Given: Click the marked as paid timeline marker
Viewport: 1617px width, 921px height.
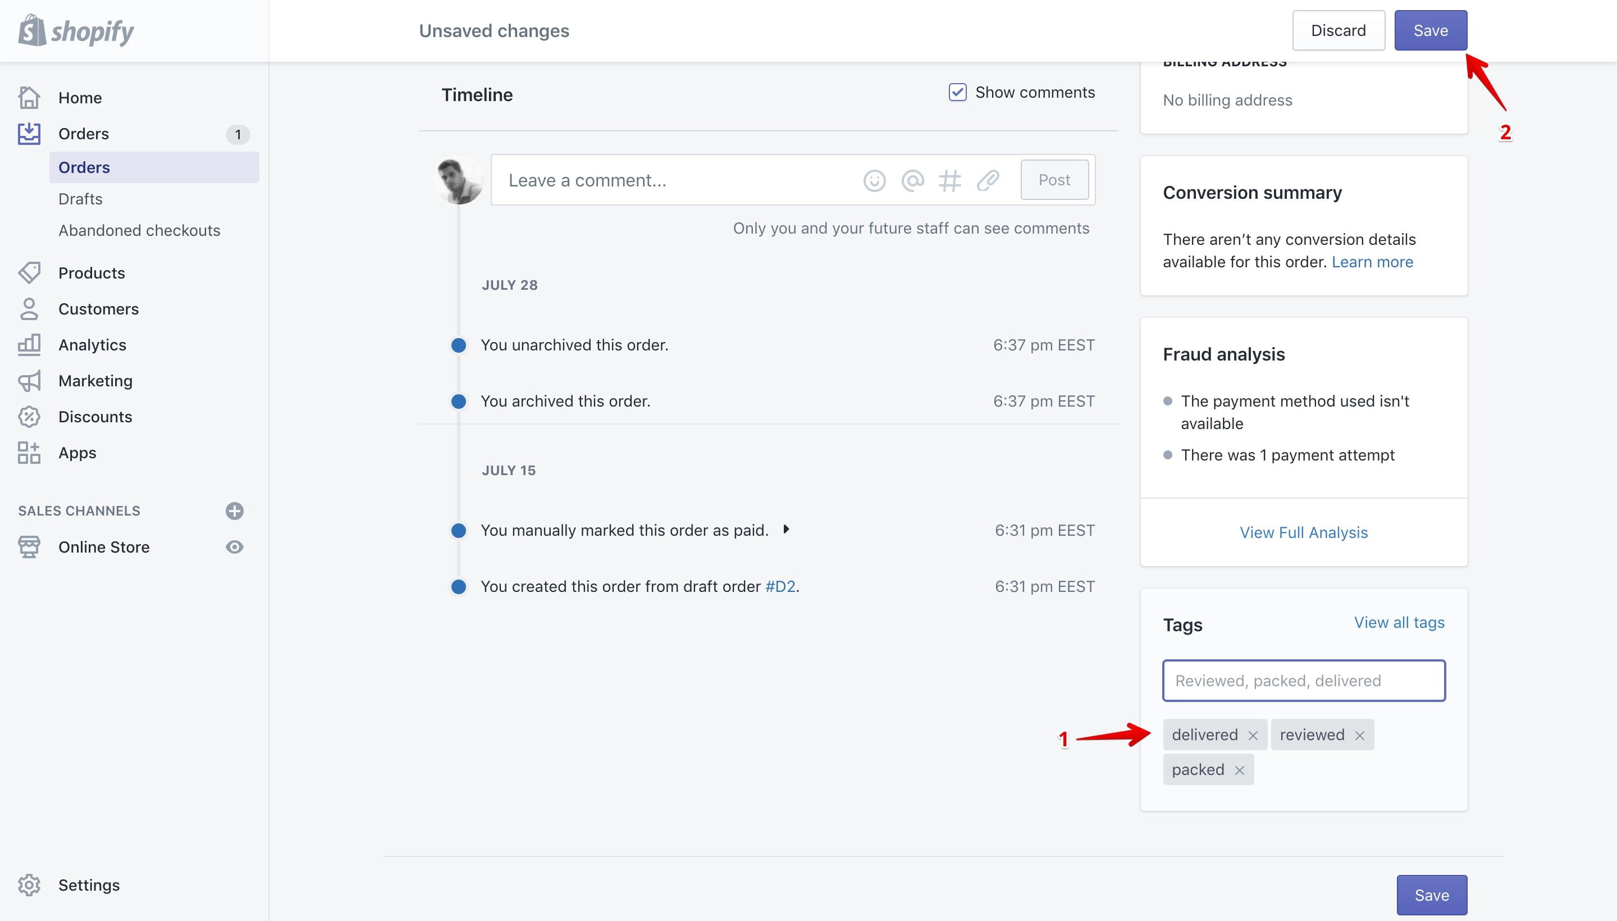Looking at the screenshot, I should (459, 531).
